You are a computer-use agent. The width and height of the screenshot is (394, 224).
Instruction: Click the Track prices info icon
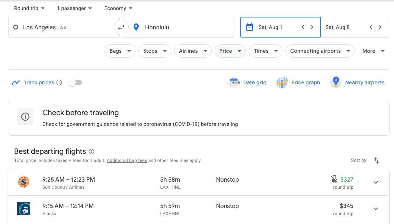[59, 82]
